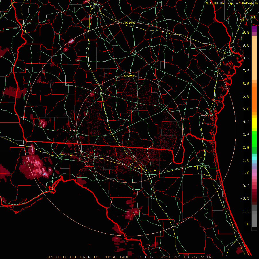Viewport: 259px width, 259px height.
Task: Click the [PHAS] units label
Action: tap(243, 20)
